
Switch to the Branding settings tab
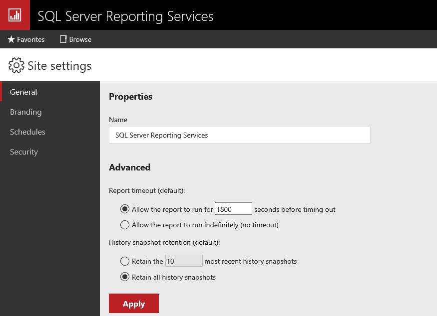(x=25, y=112)
